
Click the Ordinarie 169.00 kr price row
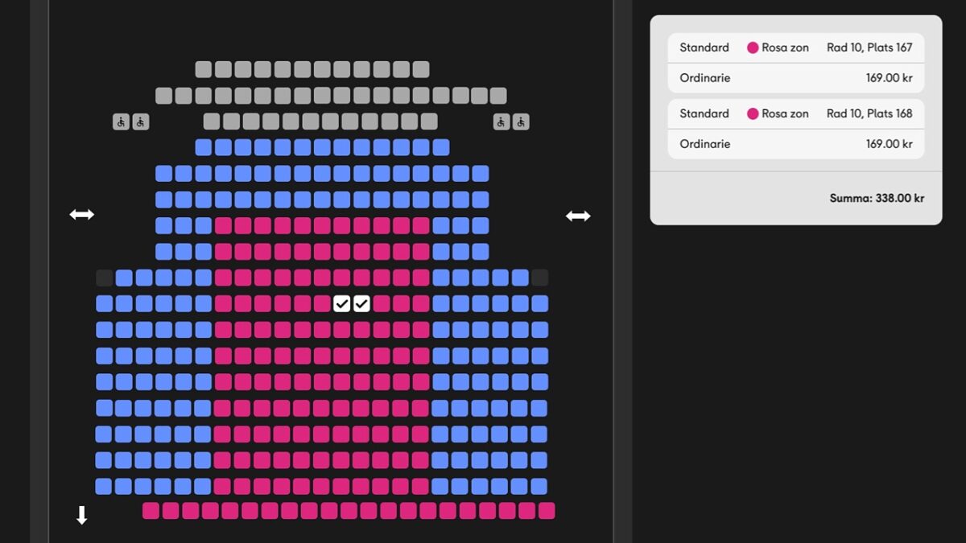tap(795, 78)
